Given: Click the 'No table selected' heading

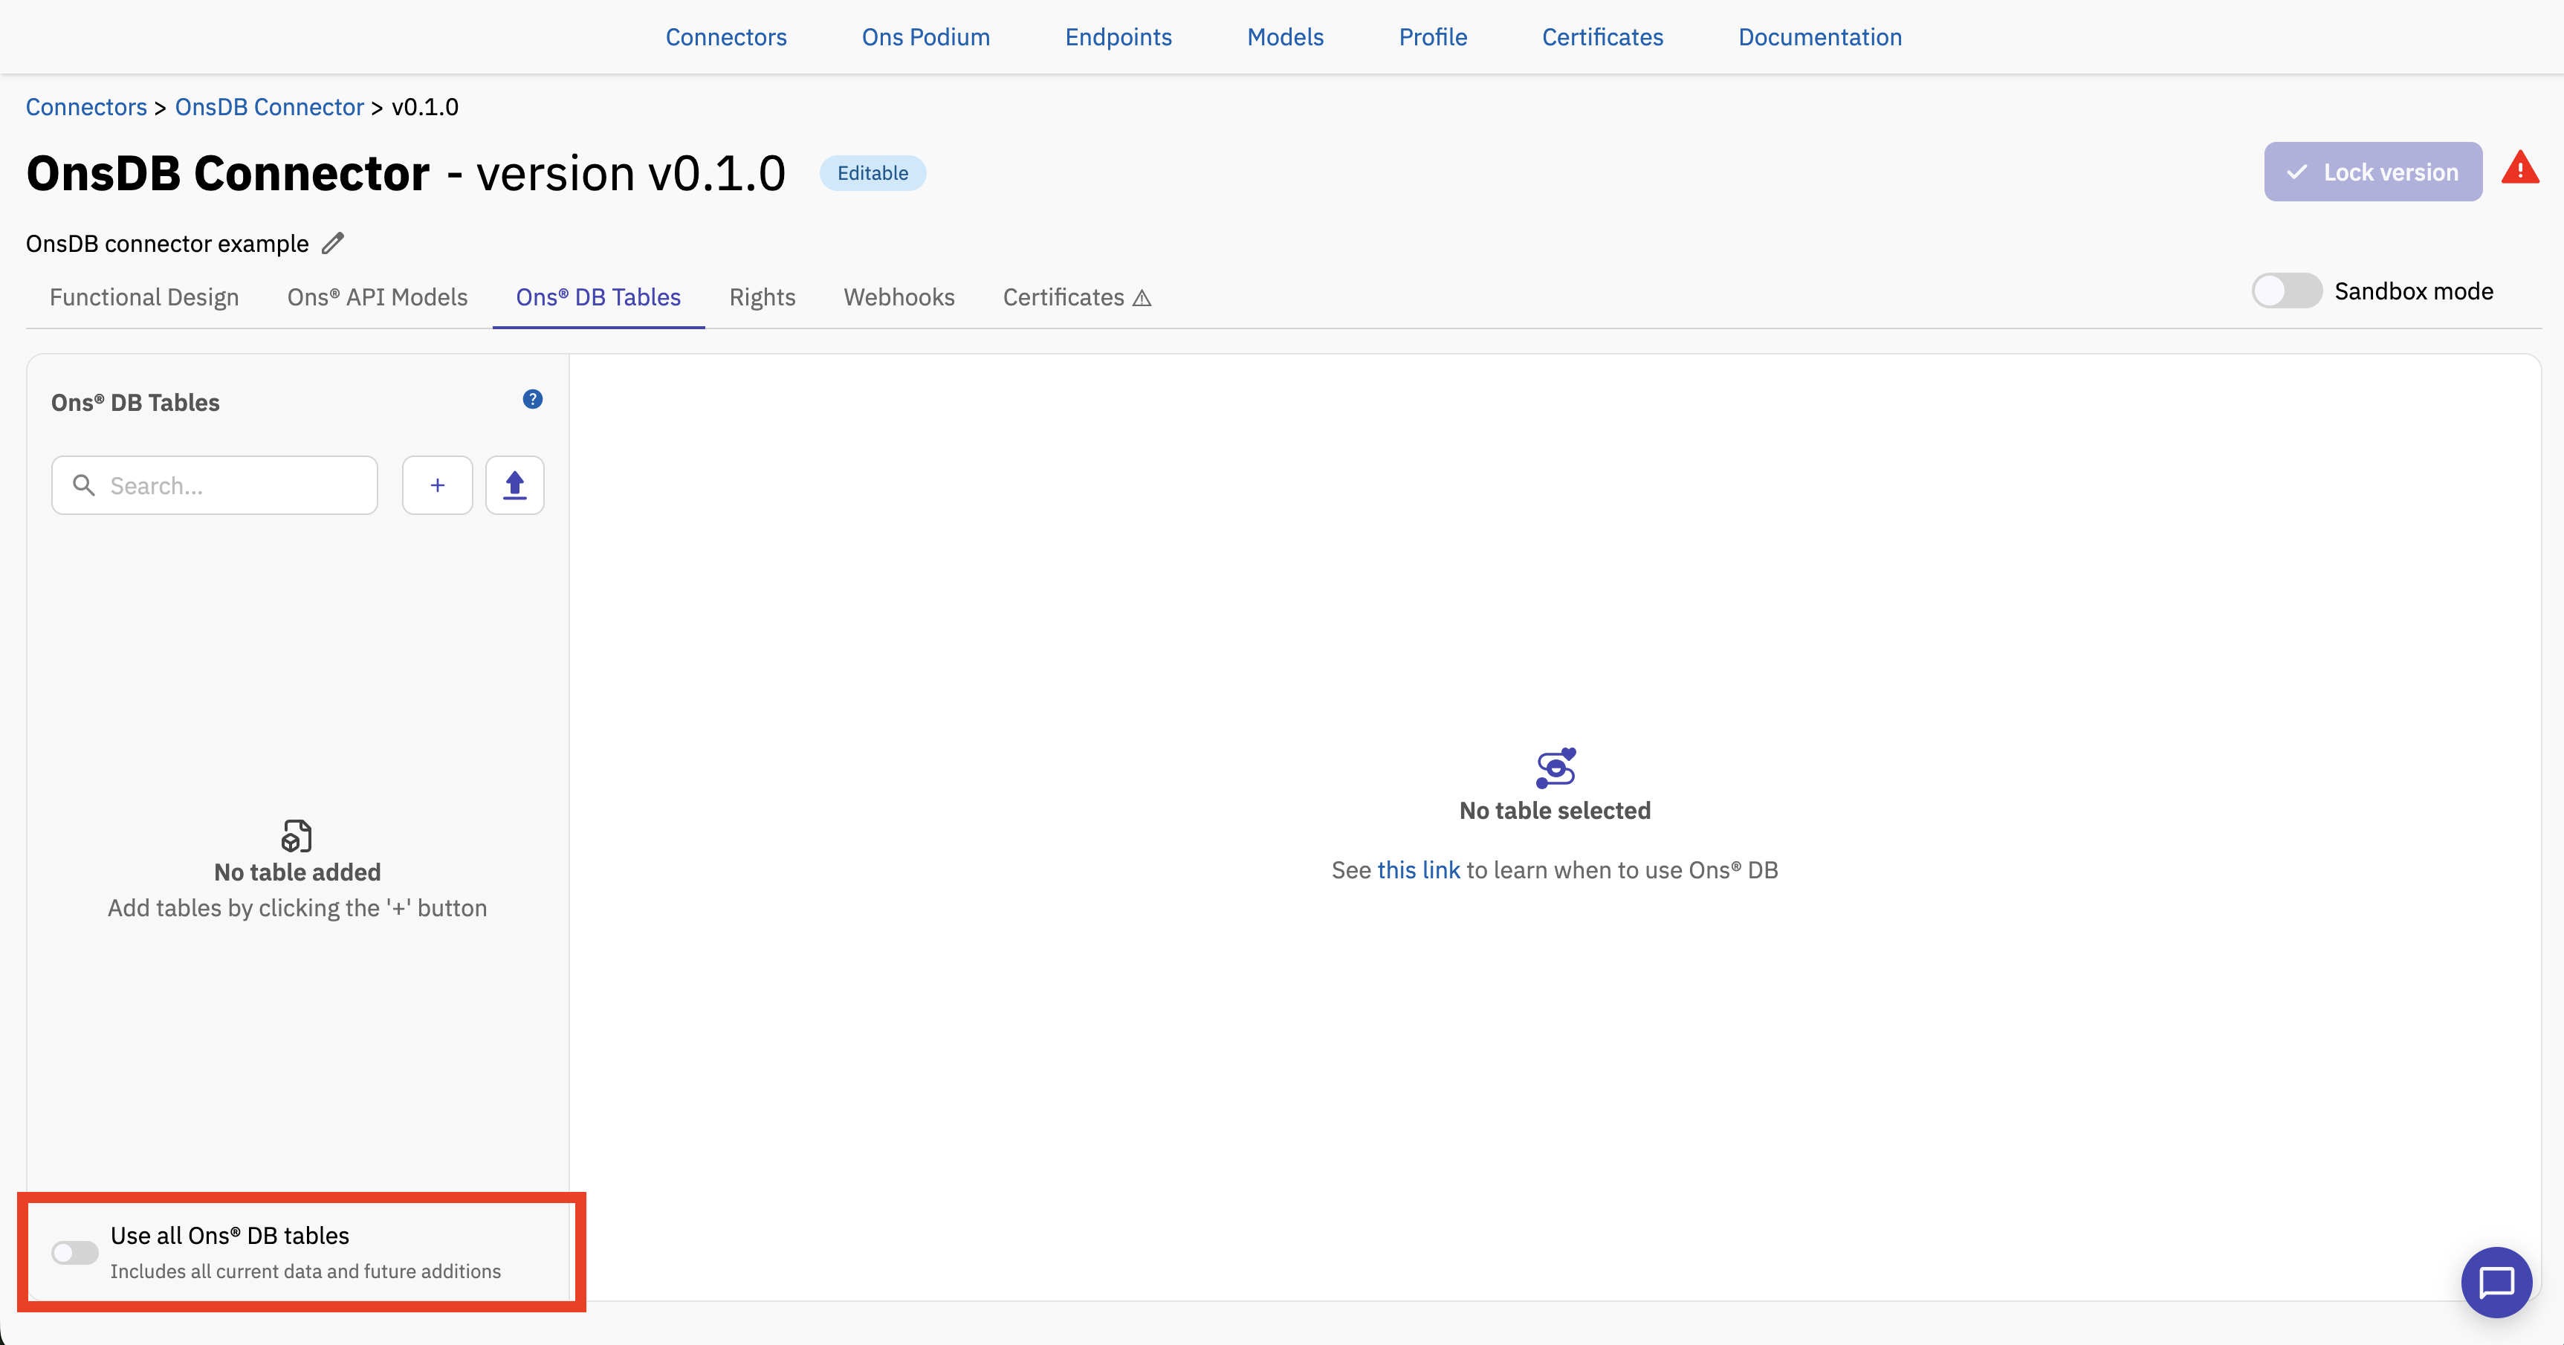Looking at the screenshot, I should [1555, 811].
